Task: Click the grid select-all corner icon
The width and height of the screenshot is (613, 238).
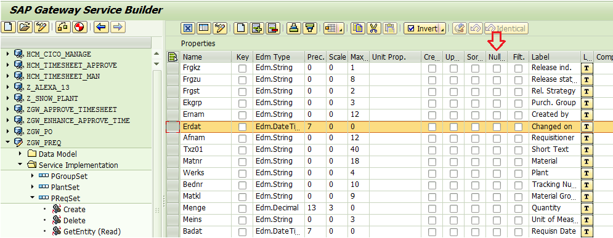Action: coord(173,57)
